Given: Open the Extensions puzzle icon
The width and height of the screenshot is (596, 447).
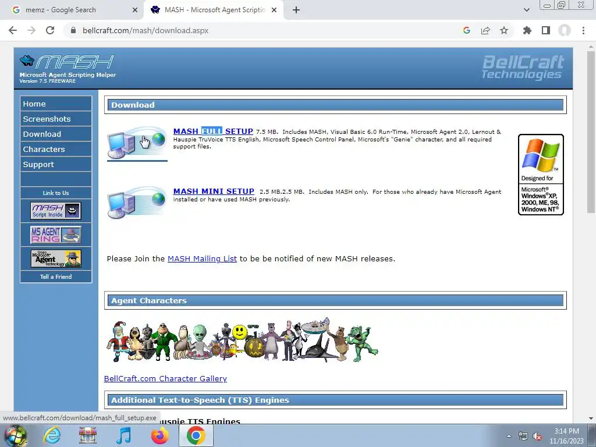Looking at the screenshot, I should (x=527, y=30).
